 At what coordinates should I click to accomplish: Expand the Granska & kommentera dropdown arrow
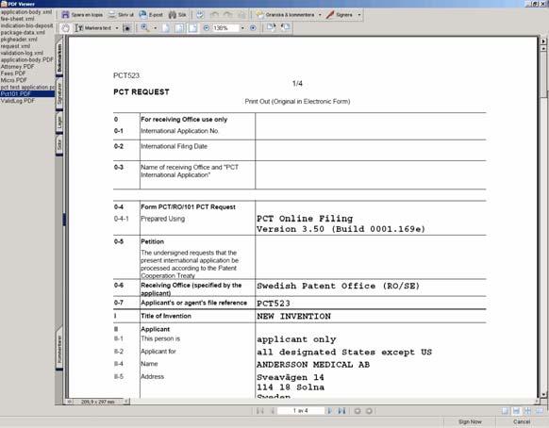point(320,15)
